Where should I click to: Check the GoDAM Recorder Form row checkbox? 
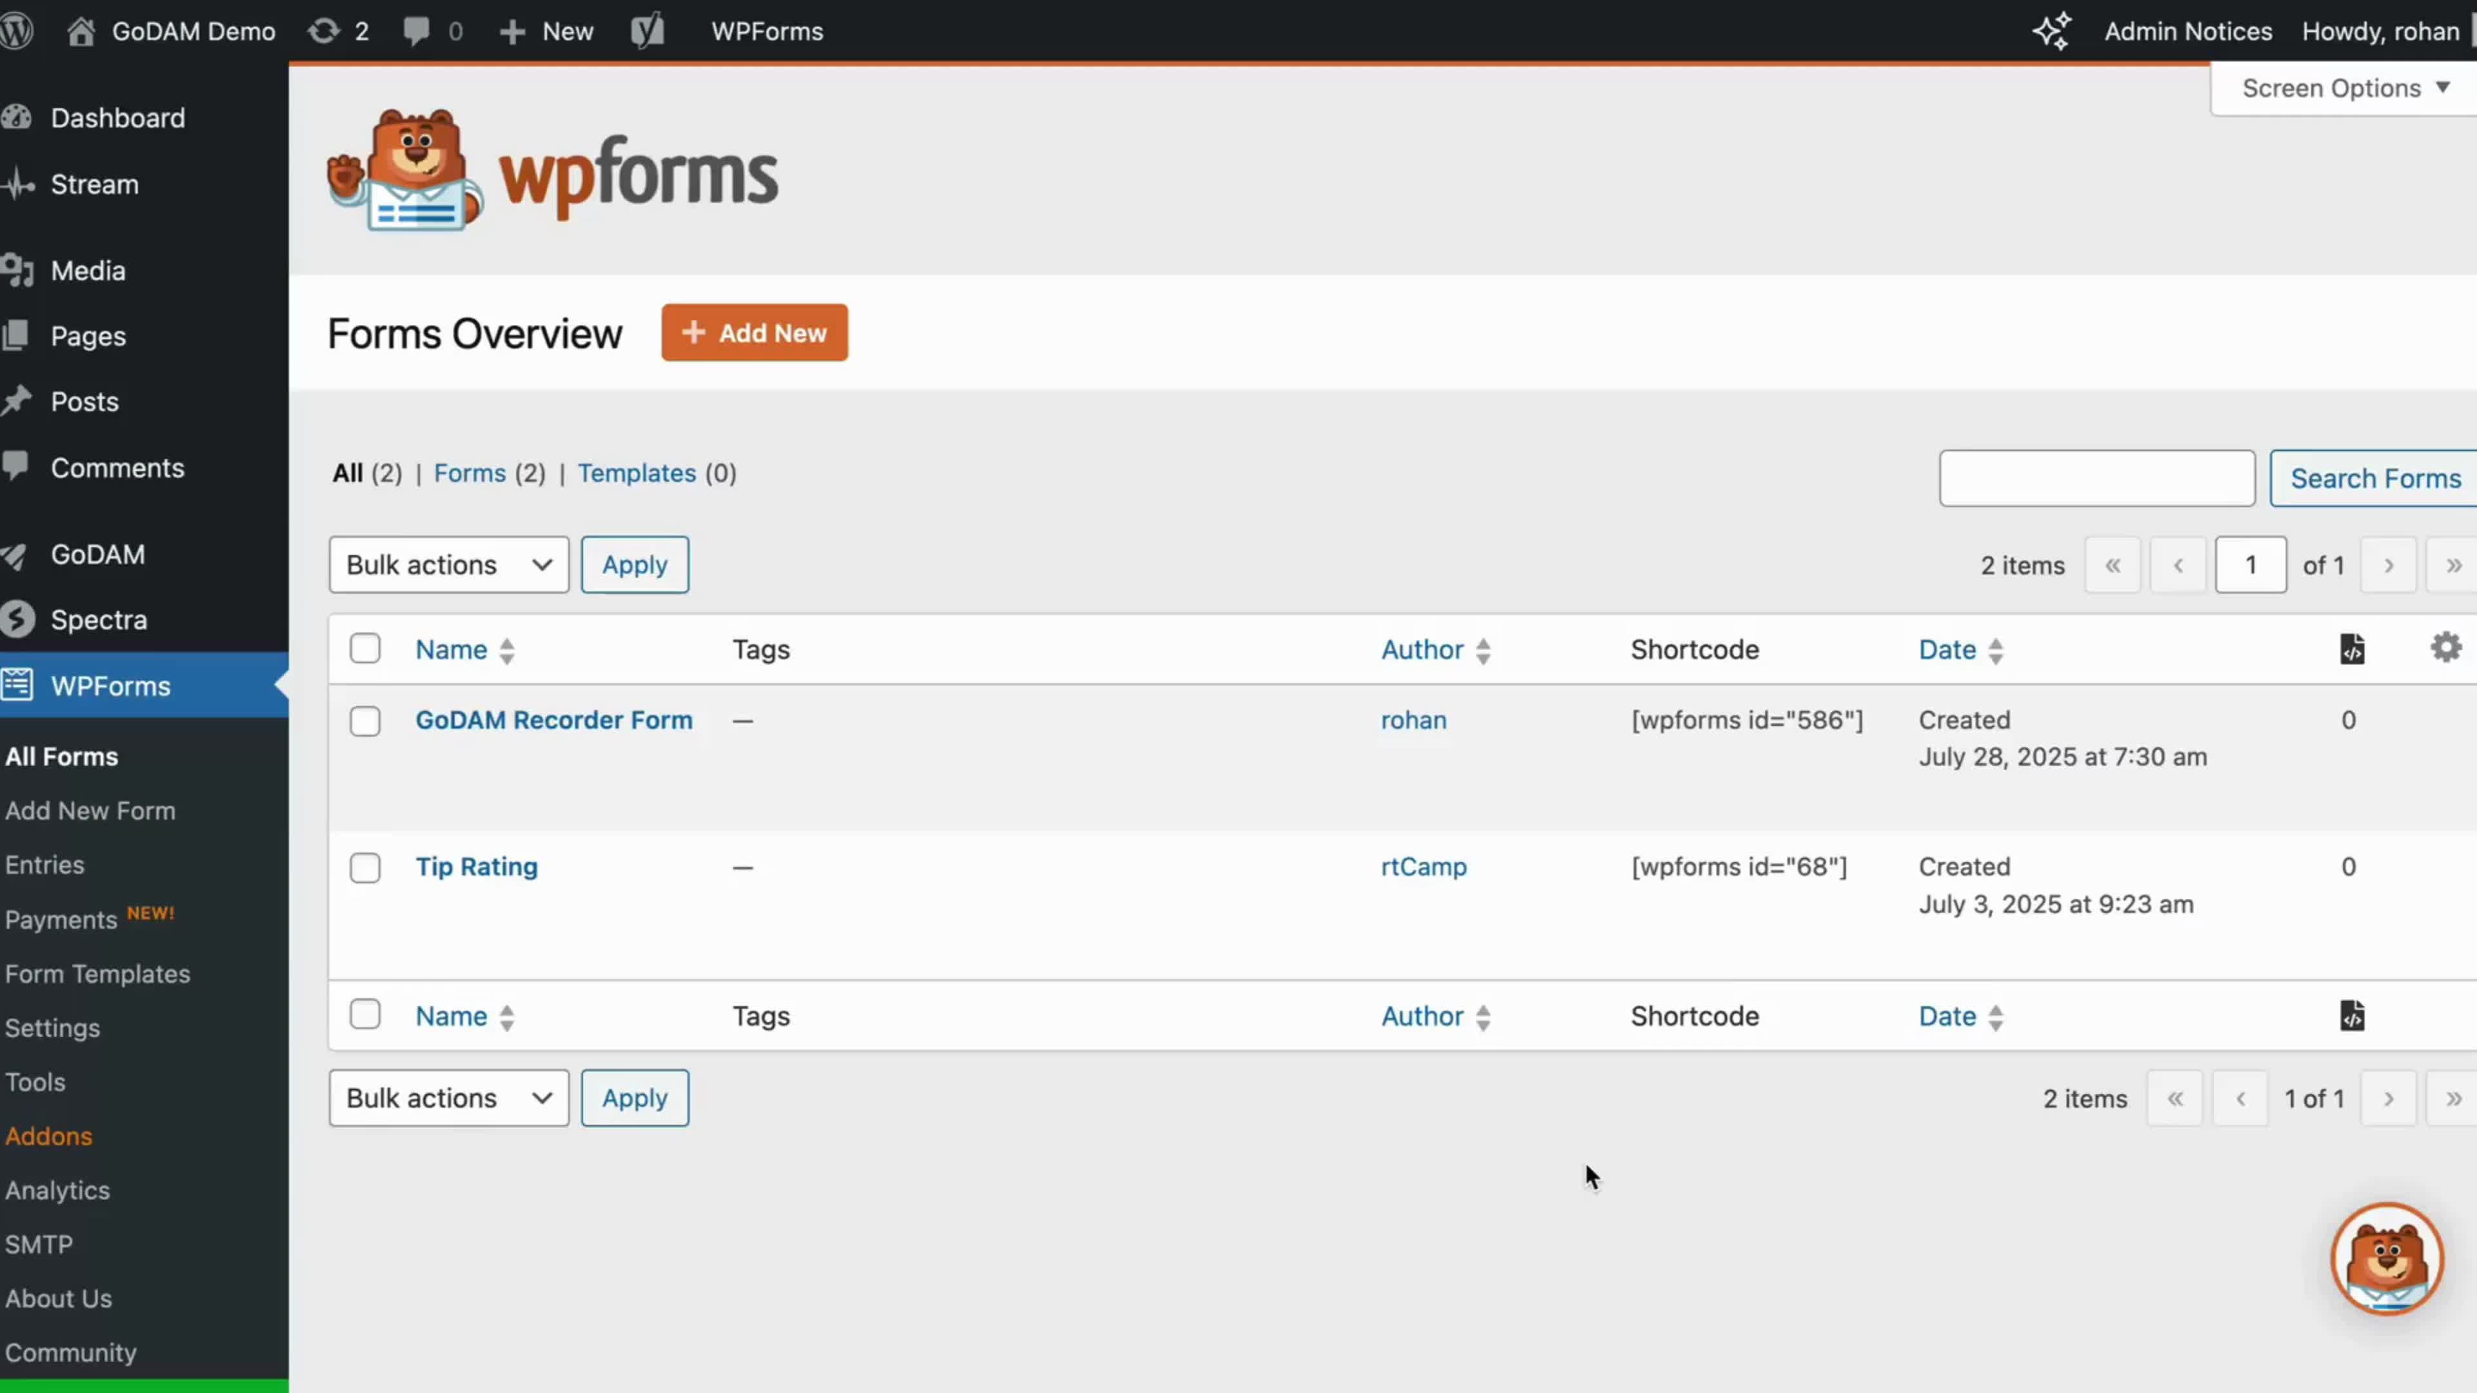click(x=365, y=721)
